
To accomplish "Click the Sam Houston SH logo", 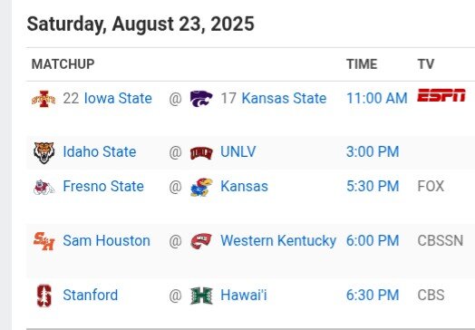I will pos(44,241).
